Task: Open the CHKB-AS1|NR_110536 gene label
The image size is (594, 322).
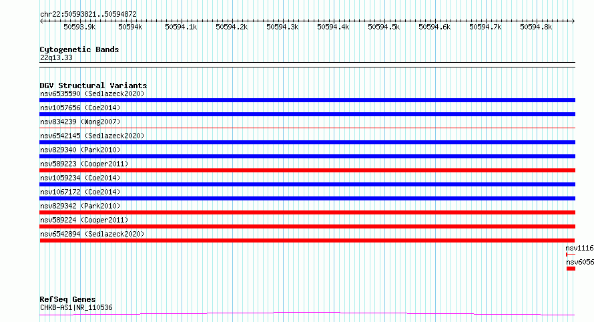Action: 76,307
